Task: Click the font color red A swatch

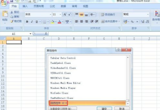Action: coord(59,22)
